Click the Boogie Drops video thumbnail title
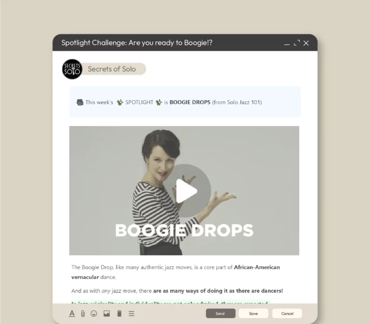This screenshot has width=370, height=324. click(185, 231)
